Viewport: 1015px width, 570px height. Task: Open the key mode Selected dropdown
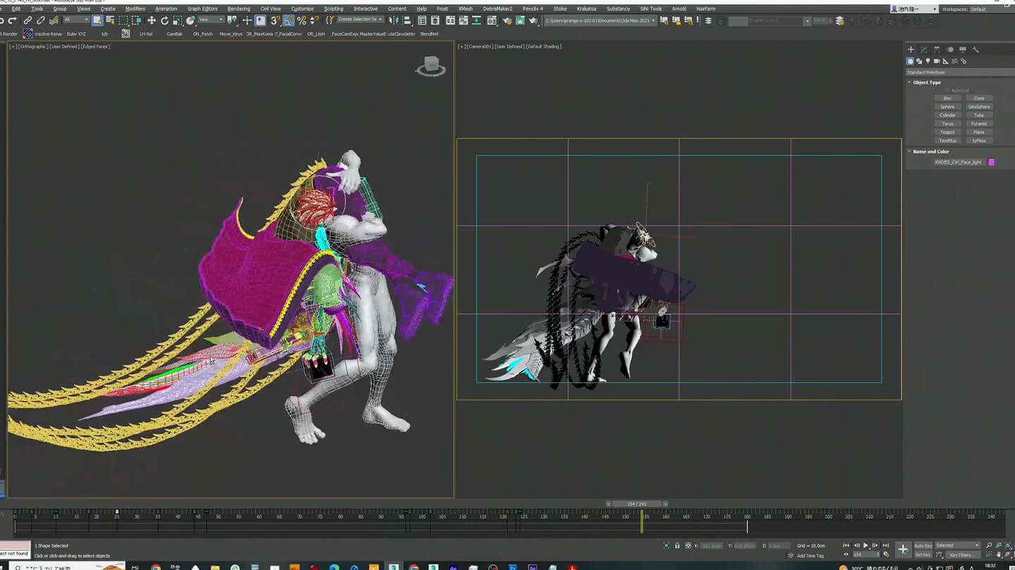(x=957, y=545)
